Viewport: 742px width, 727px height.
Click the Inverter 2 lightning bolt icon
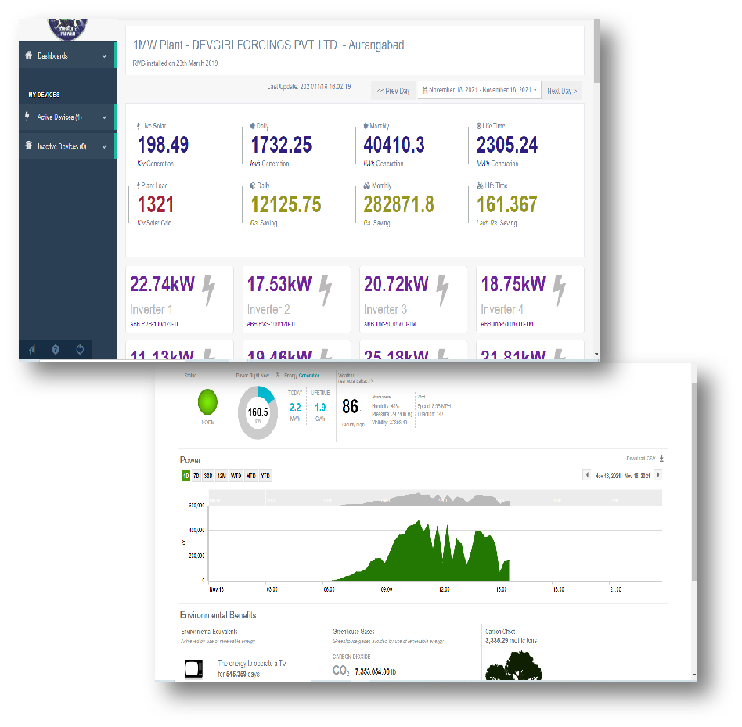326,290
